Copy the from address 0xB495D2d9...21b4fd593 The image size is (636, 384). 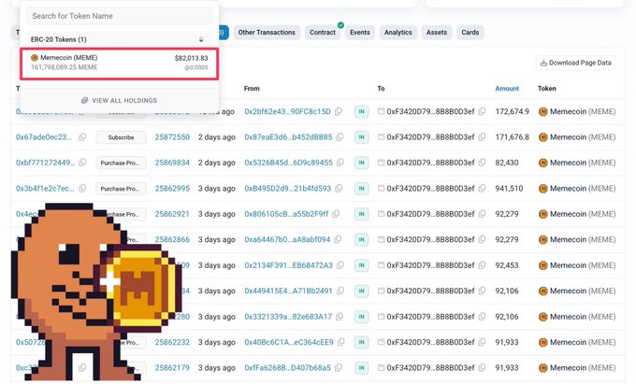339,189
